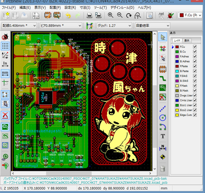Redraw the view with the refresh icon

pos(129,16)
